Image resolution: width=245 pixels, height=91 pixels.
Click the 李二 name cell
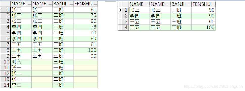(21, 85)
